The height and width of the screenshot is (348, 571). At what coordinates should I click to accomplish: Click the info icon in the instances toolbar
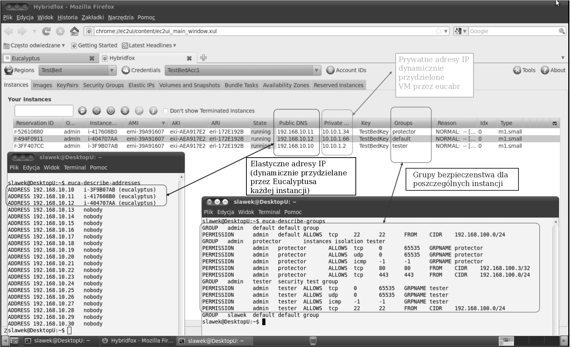[154, 111]
